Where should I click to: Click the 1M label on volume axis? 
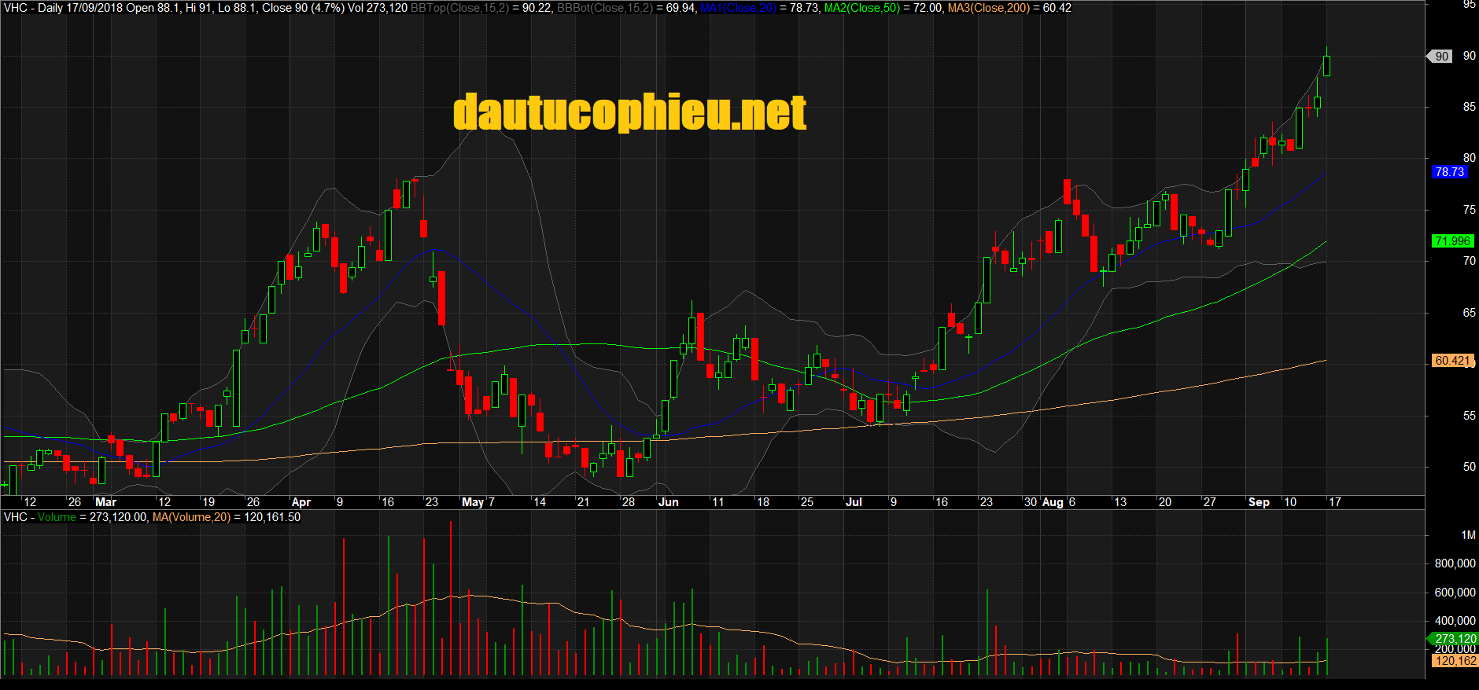click(x=1468, y=535)
